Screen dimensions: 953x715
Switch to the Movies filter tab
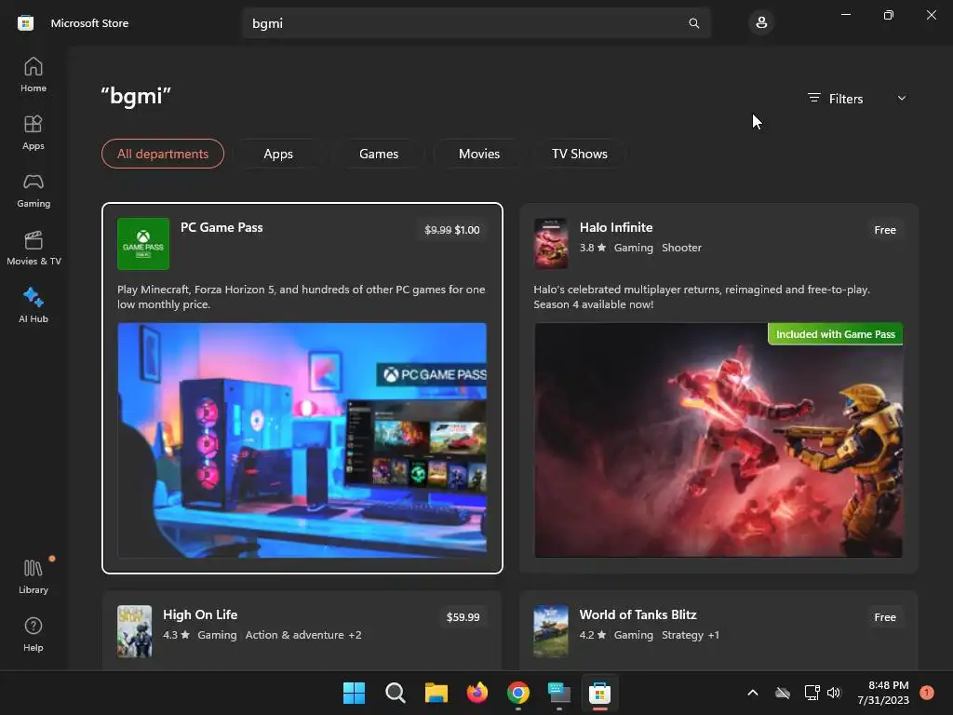479,154
